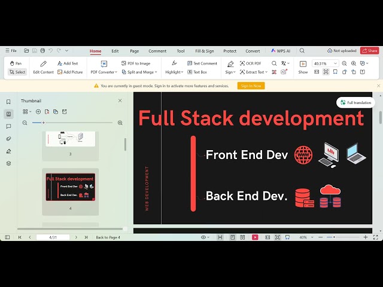Go to next page arrow in status bar
383x287 pixels.
pos(76,237)
